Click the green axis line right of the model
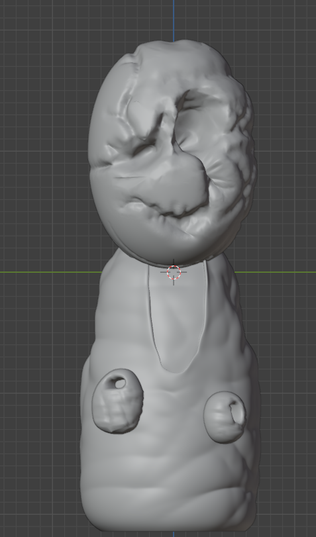Image resolution: width=316 pixels, height=537 pixels. pos(275,272)
